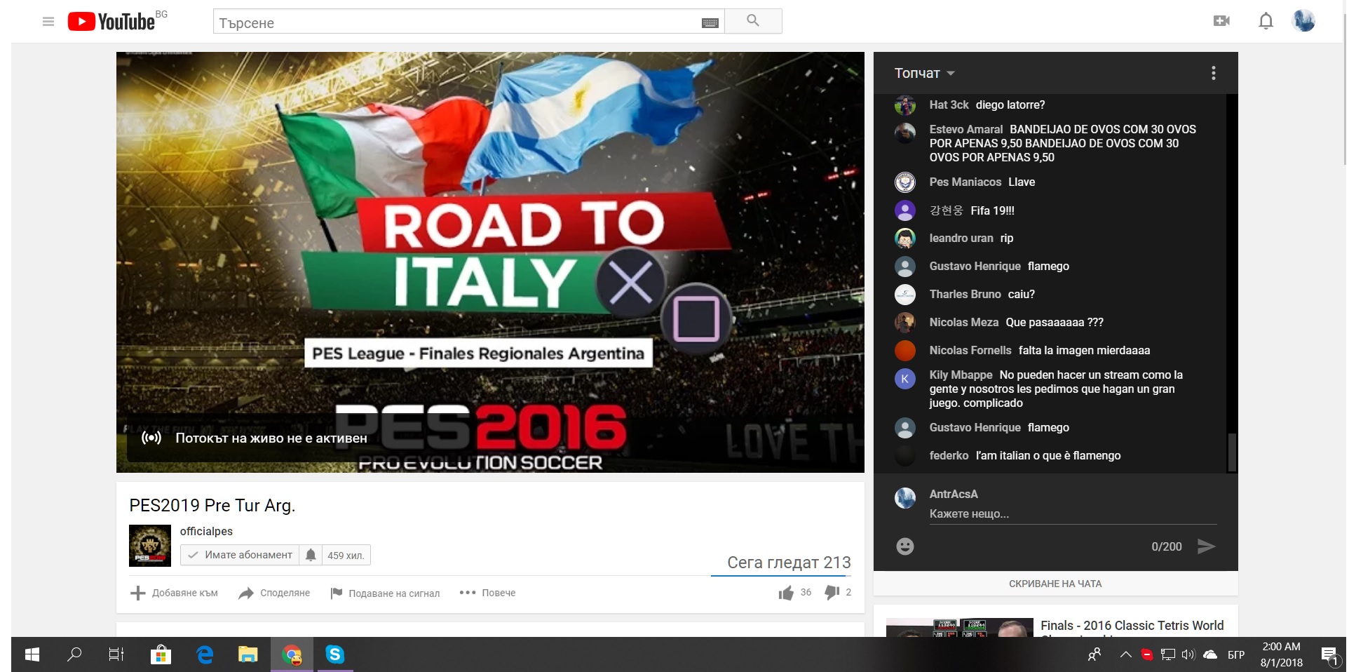The image size is (1349, 672).
Task: Click Pes Maniacos avatar in chat
Action: click(x=905, y=182)
